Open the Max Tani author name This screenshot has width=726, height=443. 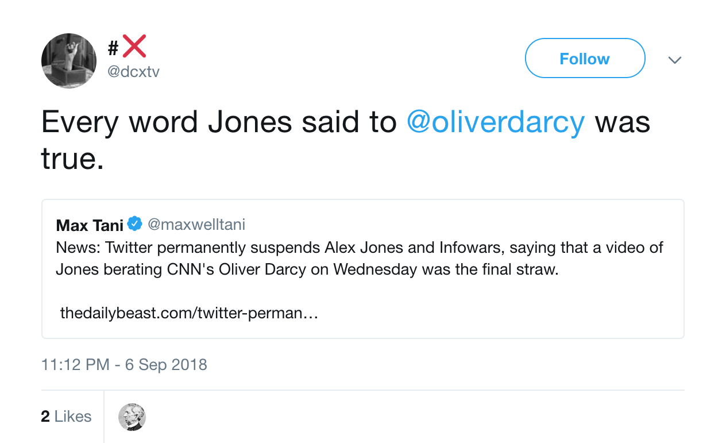[x=90, y=225]
